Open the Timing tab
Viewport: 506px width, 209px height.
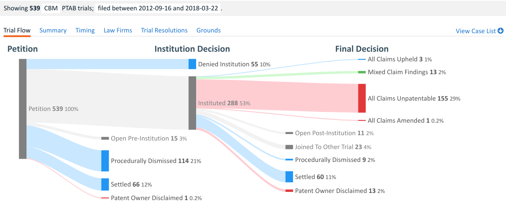coord(85,30)
